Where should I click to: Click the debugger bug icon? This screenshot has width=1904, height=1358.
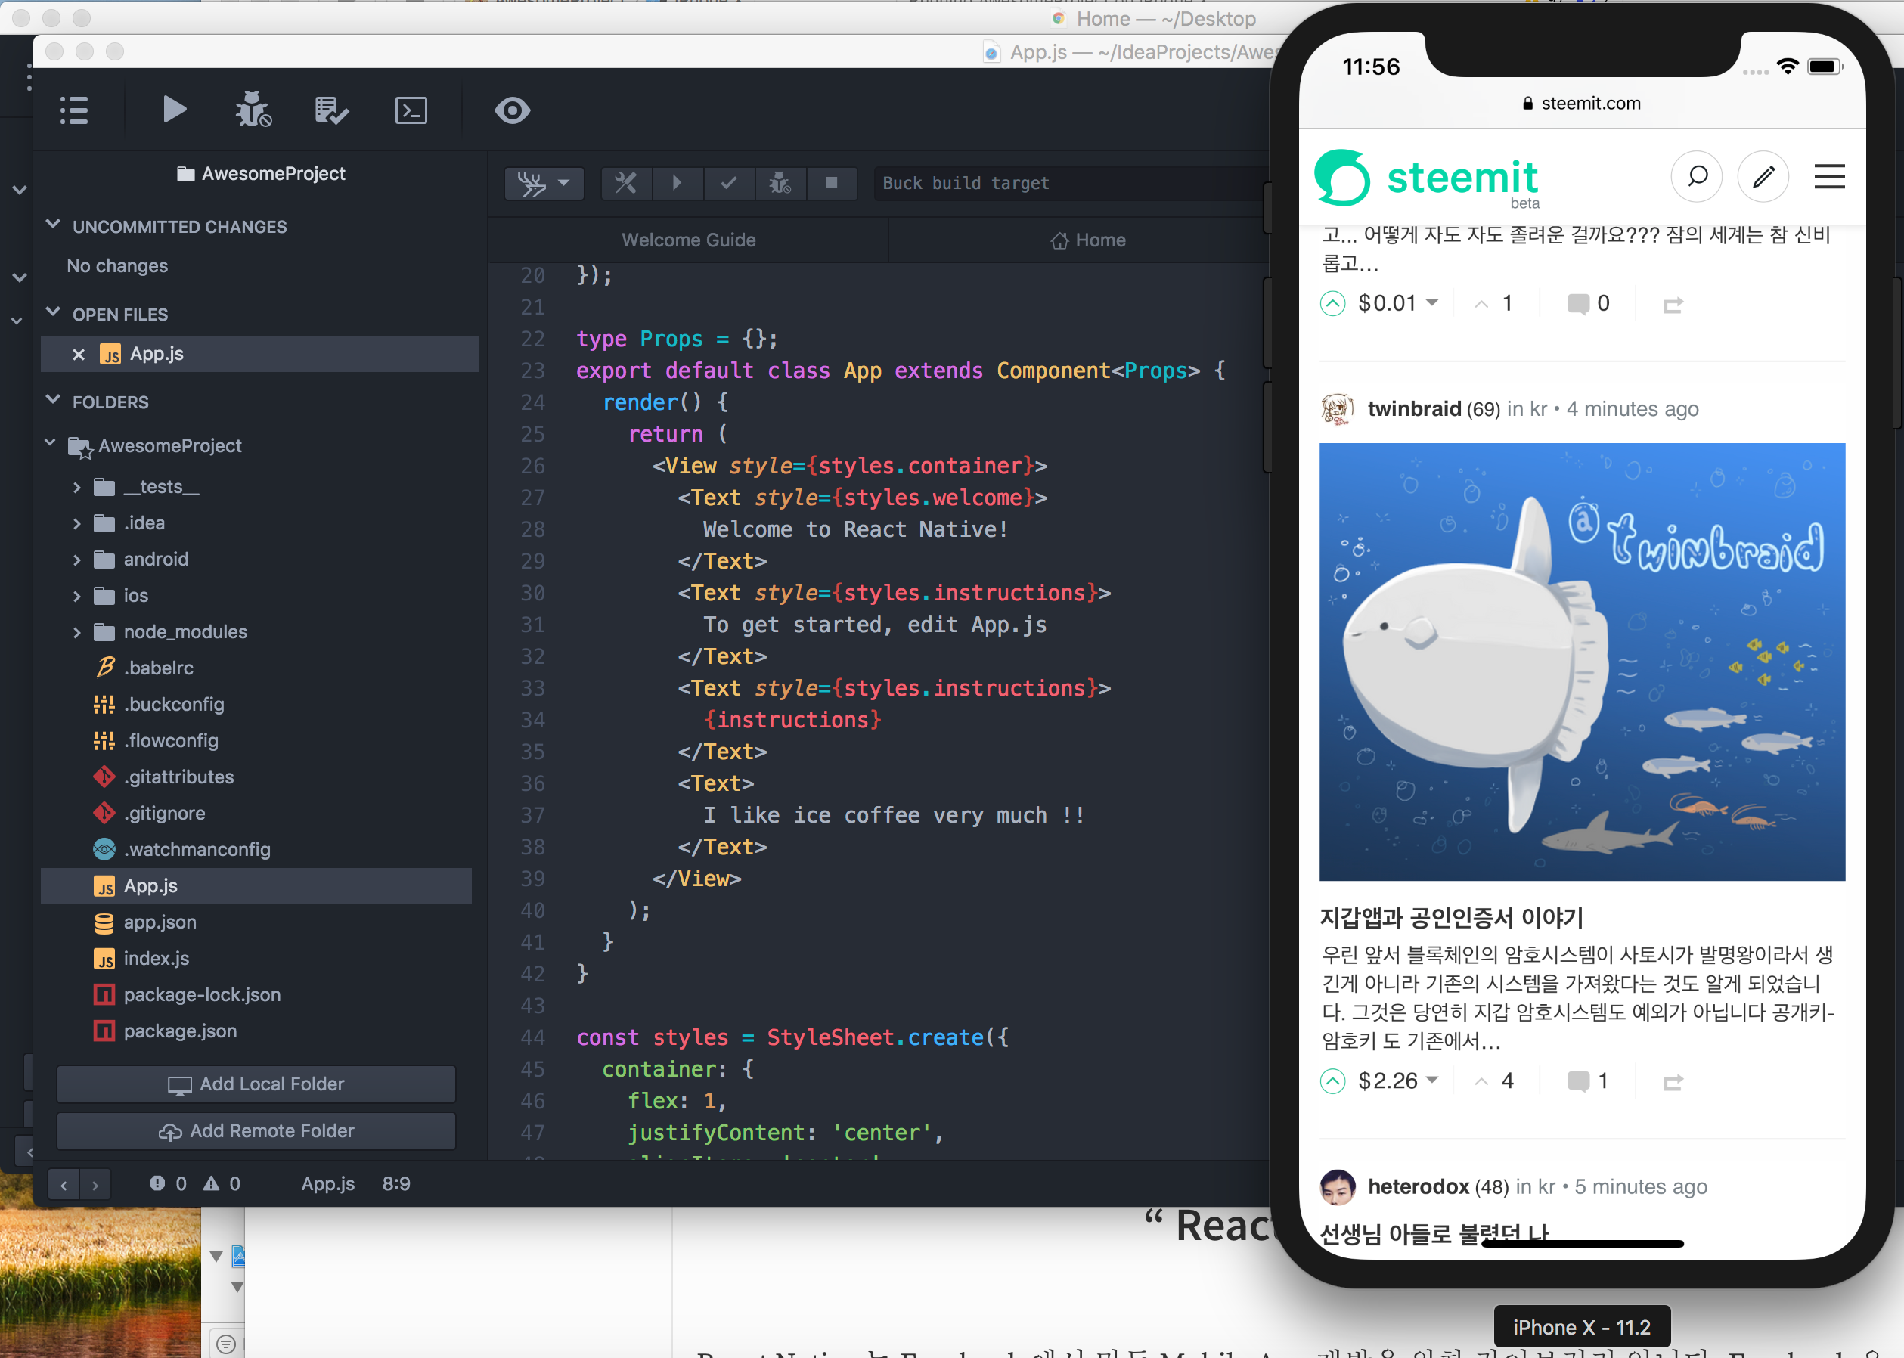tap(252, 110)
